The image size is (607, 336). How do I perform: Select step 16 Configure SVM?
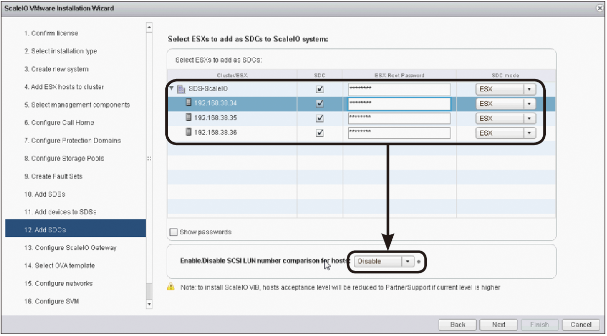[51, 301]
